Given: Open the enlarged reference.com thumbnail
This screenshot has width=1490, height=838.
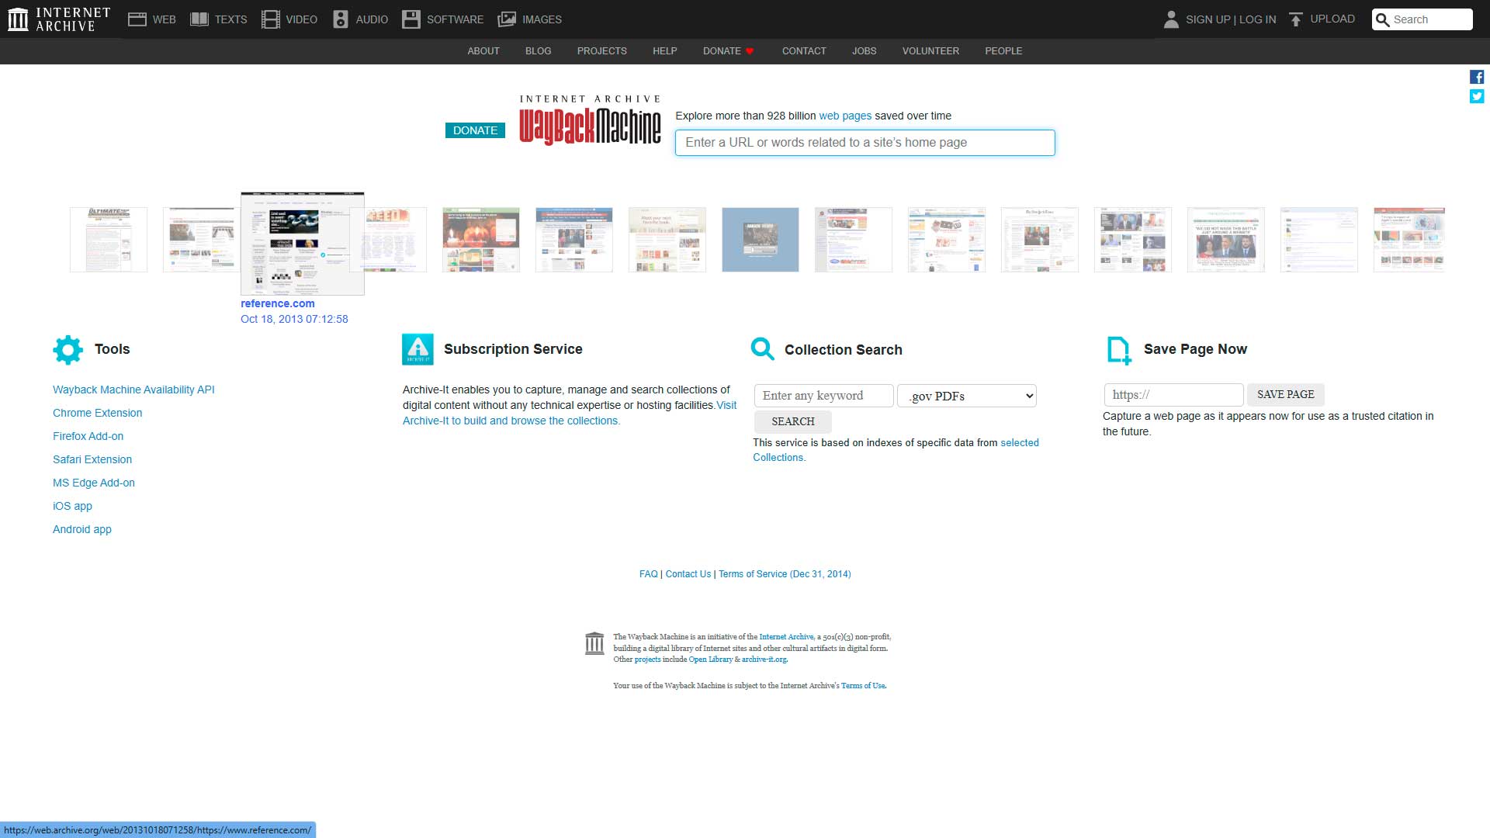Looking at the screenshot, I should 303,244.
